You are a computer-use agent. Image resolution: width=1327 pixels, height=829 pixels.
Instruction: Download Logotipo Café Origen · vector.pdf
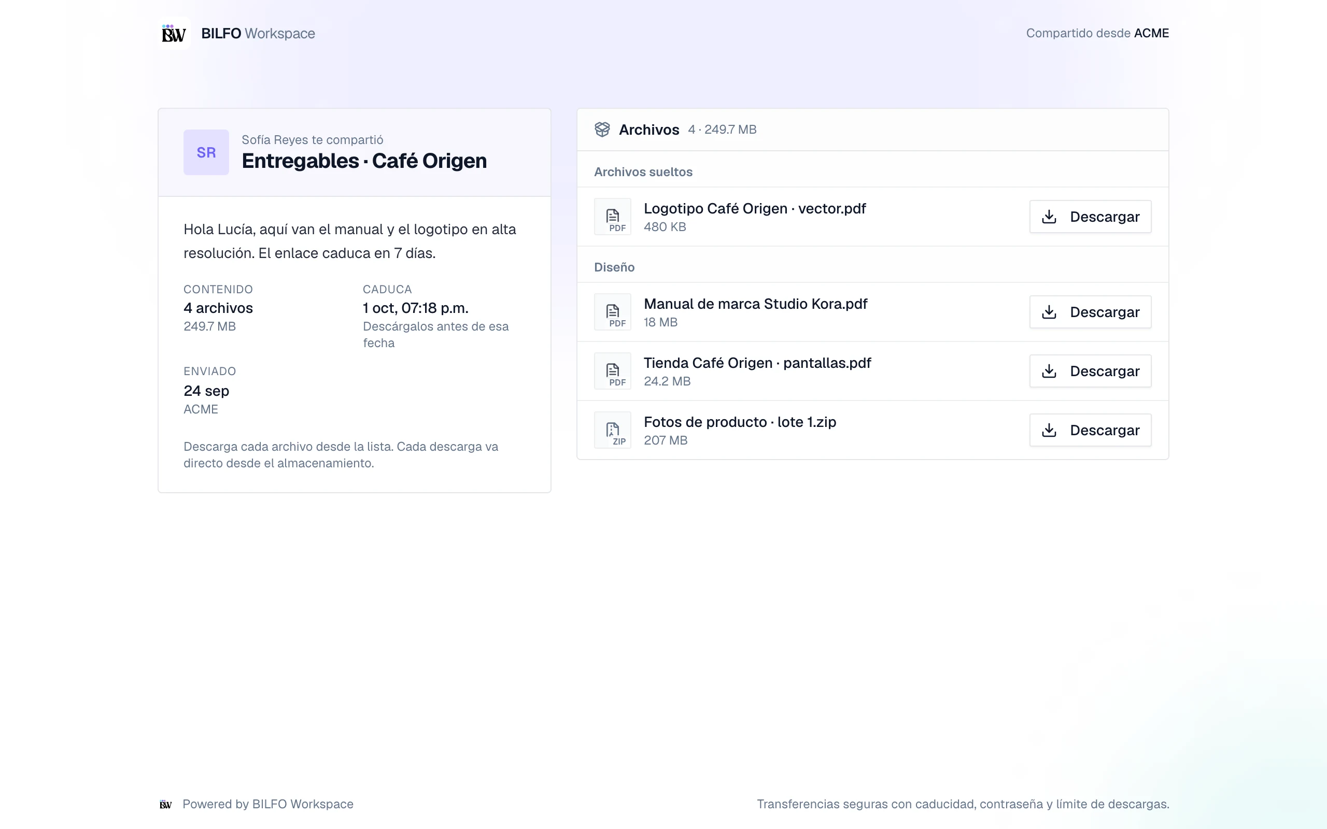click(x=1090, y=217)
